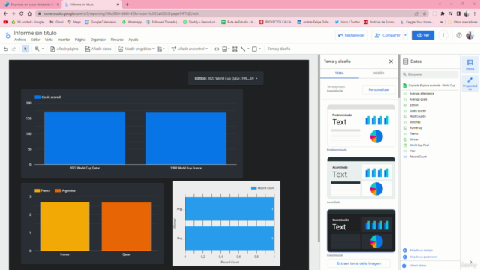Open the Propiedades side panel tab
480x270 pixels.
[x=470, y=83]
